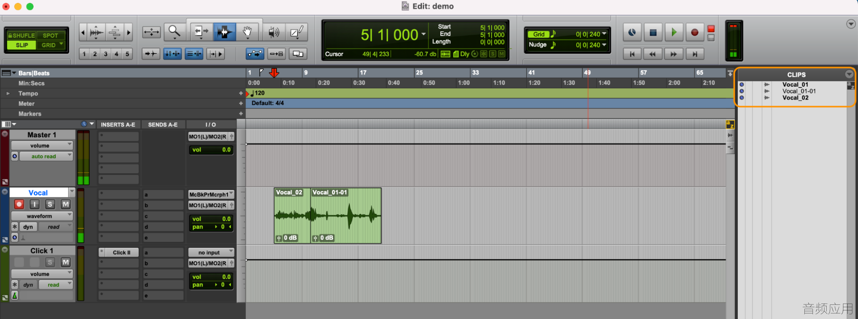Mute the Vocal track
Screen dimensions: 858x319
point(65,204)
